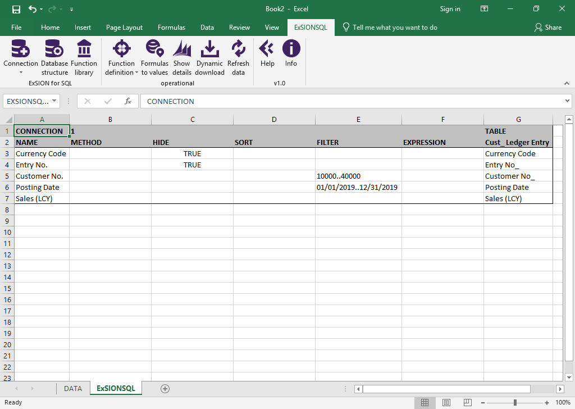Click Show details icon
The width and height of the screenshot is (575, 409).
(182, 49)
